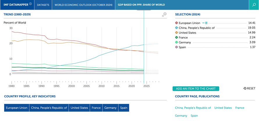Remove European Union with its X icon
This screenshot has height=121, width=259.
coord(177,23)
